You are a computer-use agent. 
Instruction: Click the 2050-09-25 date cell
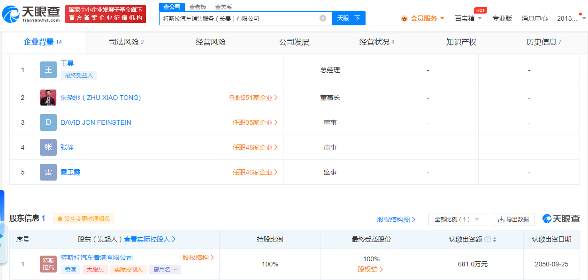click(551, 264)
